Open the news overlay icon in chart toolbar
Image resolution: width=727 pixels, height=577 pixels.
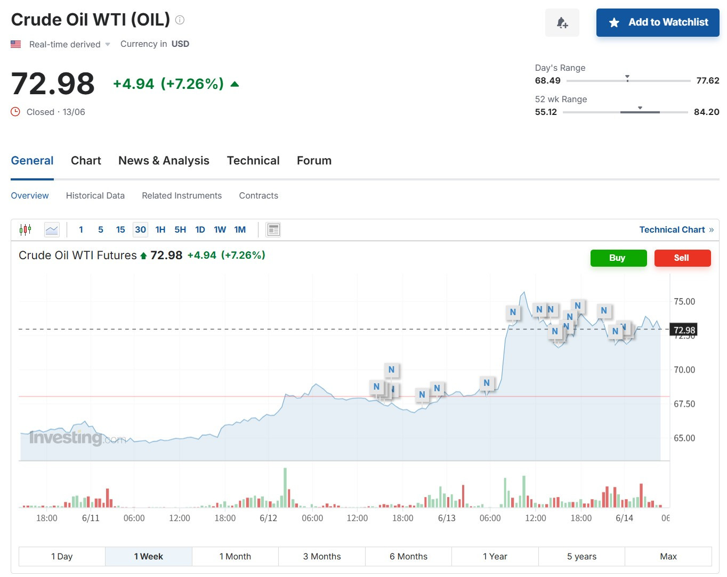tap(273, 229)
